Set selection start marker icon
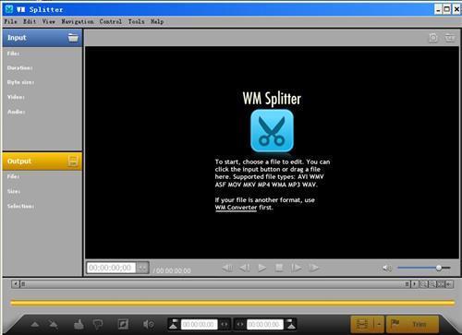The height and width of the screenshot is (335, 462). click(174, 324)
